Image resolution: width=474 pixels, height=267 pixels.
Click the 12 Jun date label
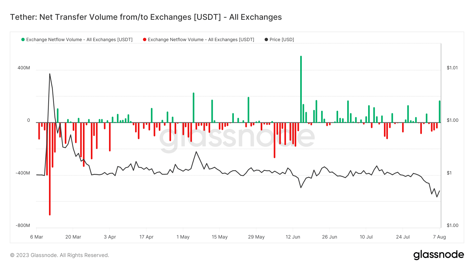click(293, 237)
